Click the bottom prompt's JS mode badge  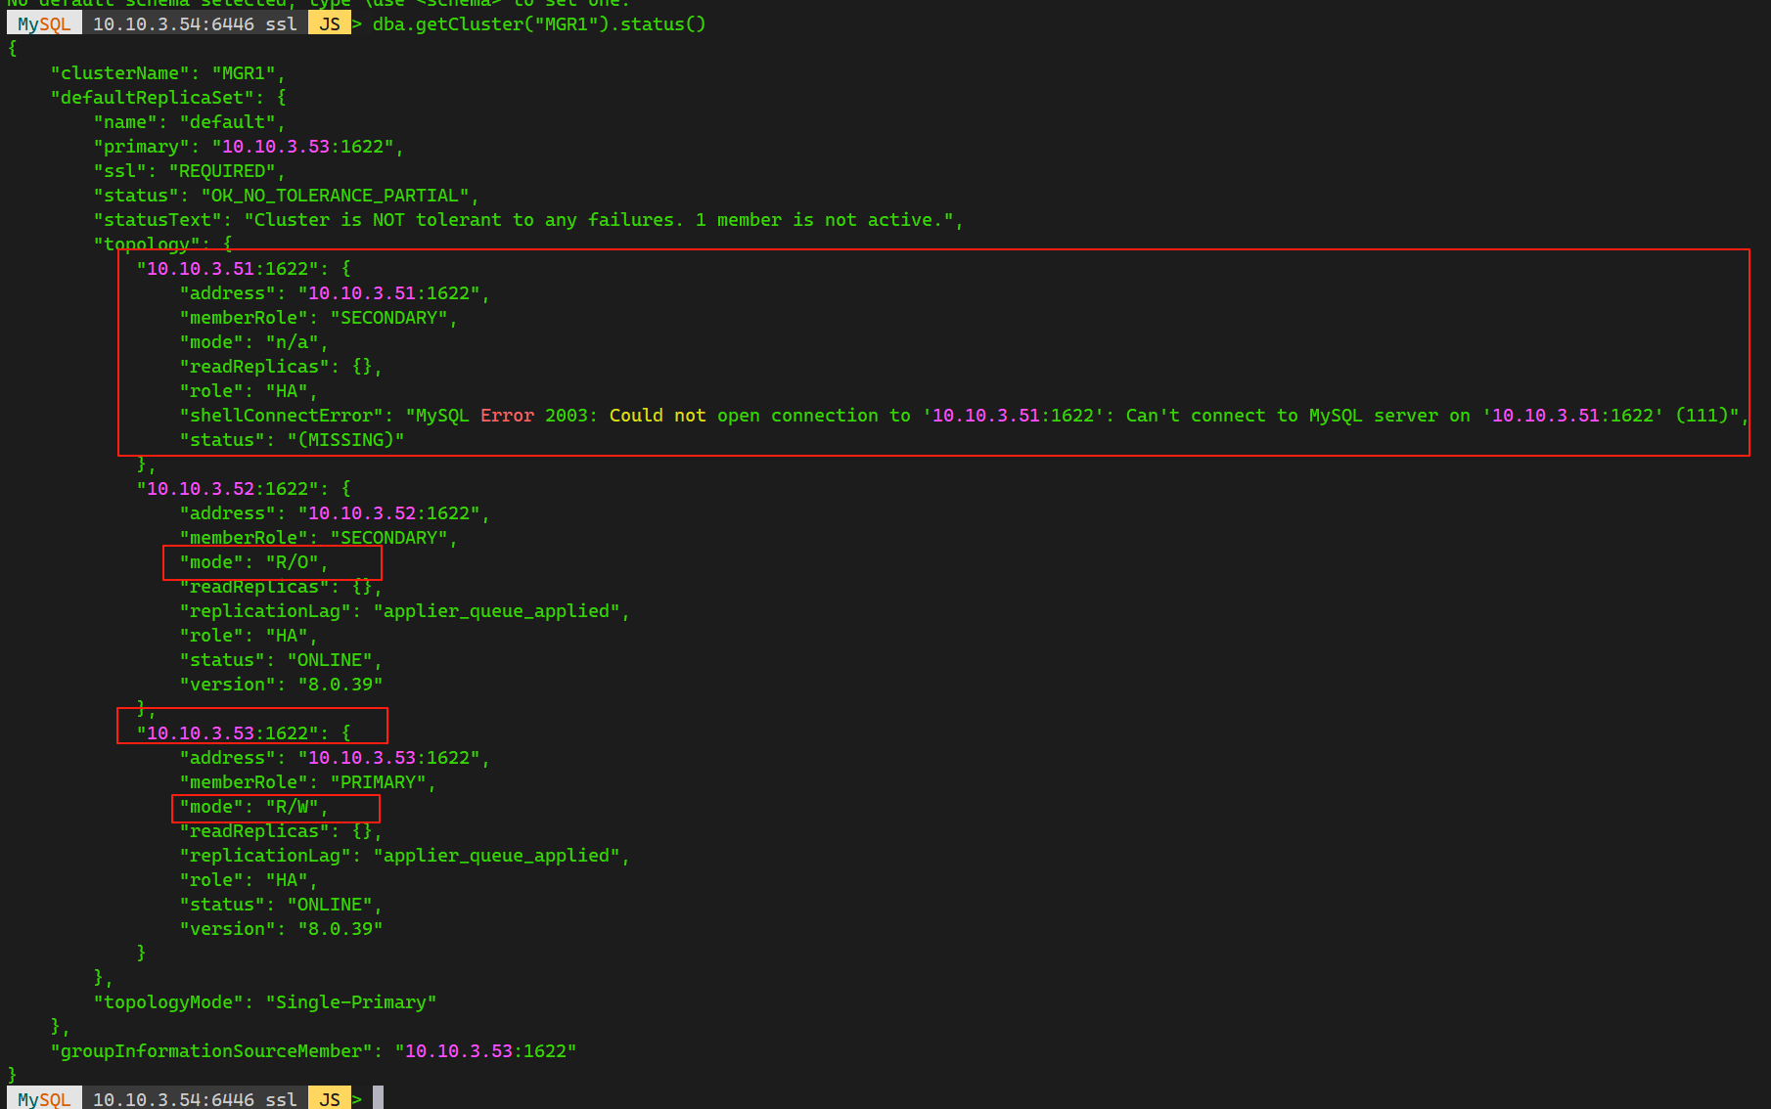330,1098
